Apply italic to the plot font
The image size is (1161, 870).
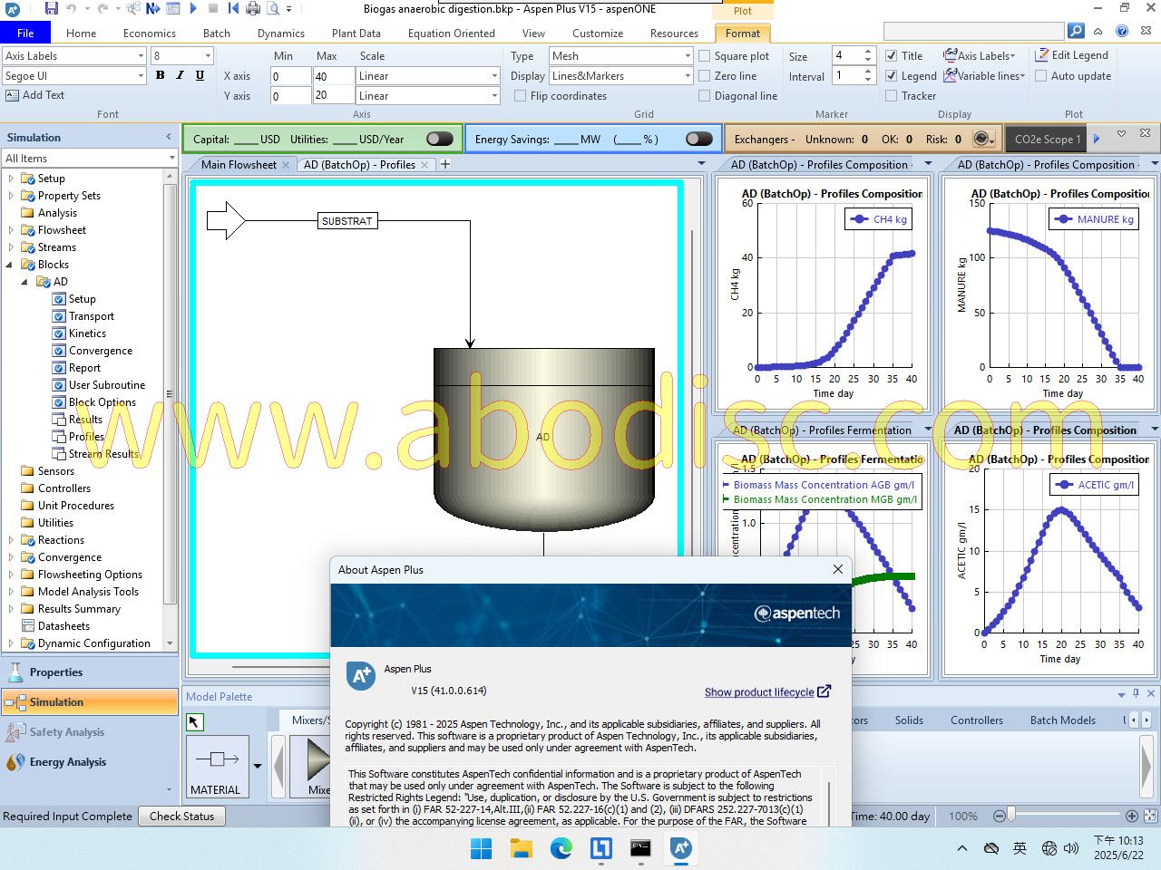(180, 75)
